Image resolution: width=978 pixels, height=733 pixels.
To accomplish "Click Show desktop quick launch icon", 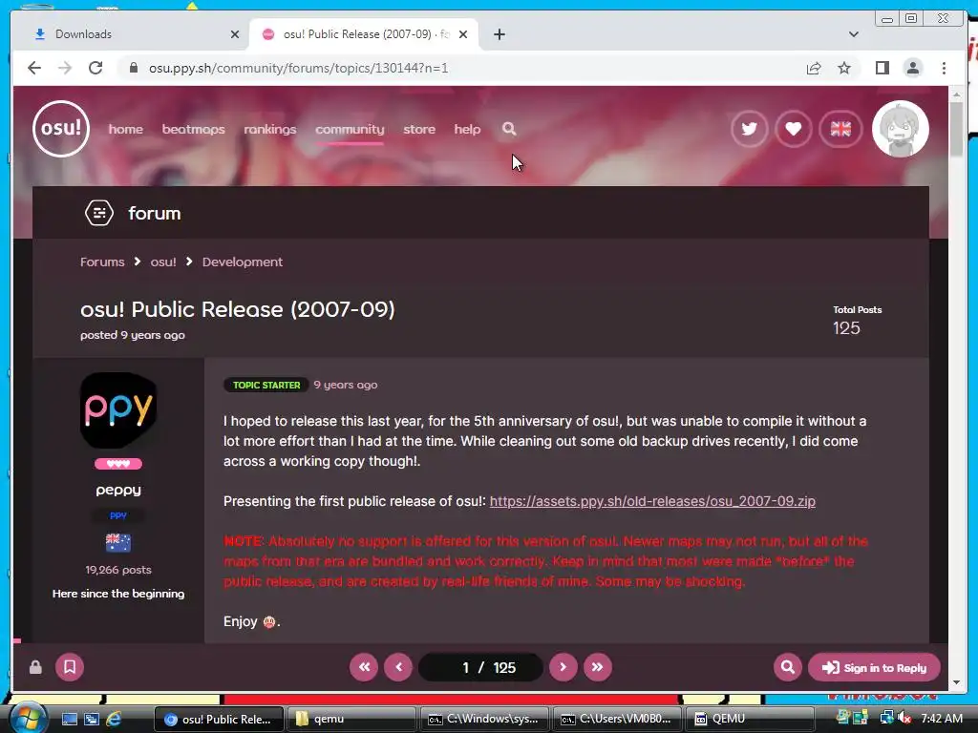I will [x=69, y=719].
